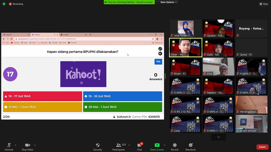Open the Translate bookmark
271x152 pixels.
53,43
